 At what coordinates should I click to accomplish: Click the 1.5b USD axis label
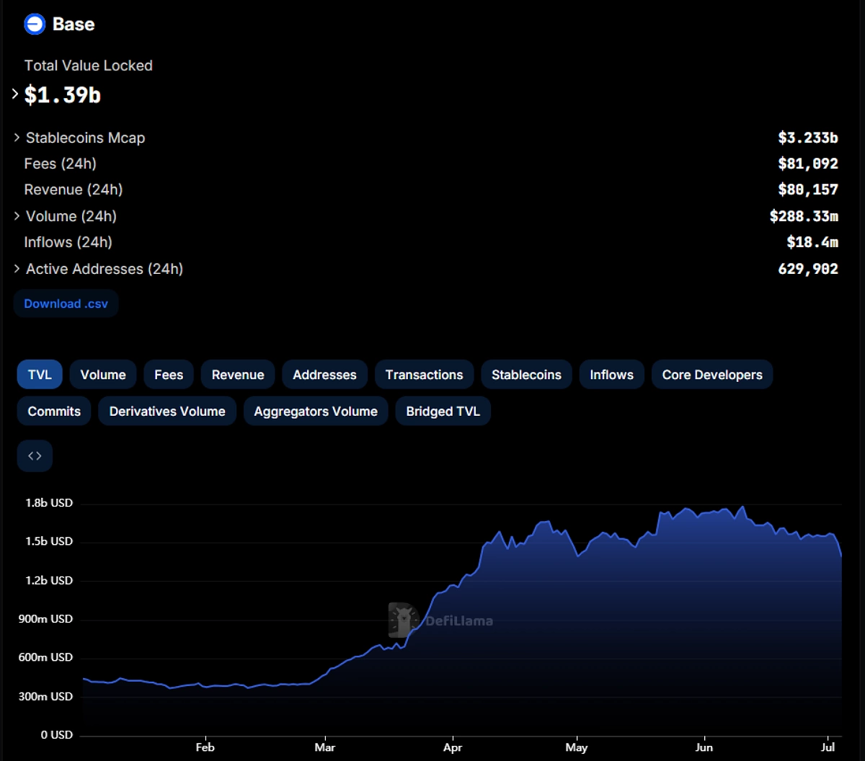(49, 541)
